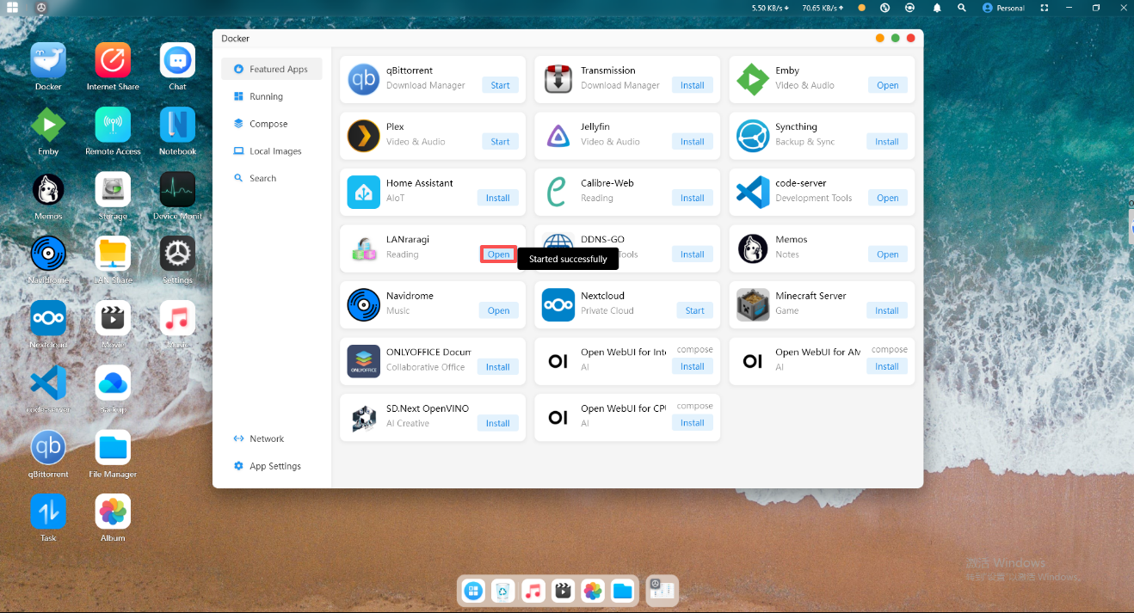Open qBittorrent desktop icon
Screen dimensions: 1134x613
(x=48, y=447)
